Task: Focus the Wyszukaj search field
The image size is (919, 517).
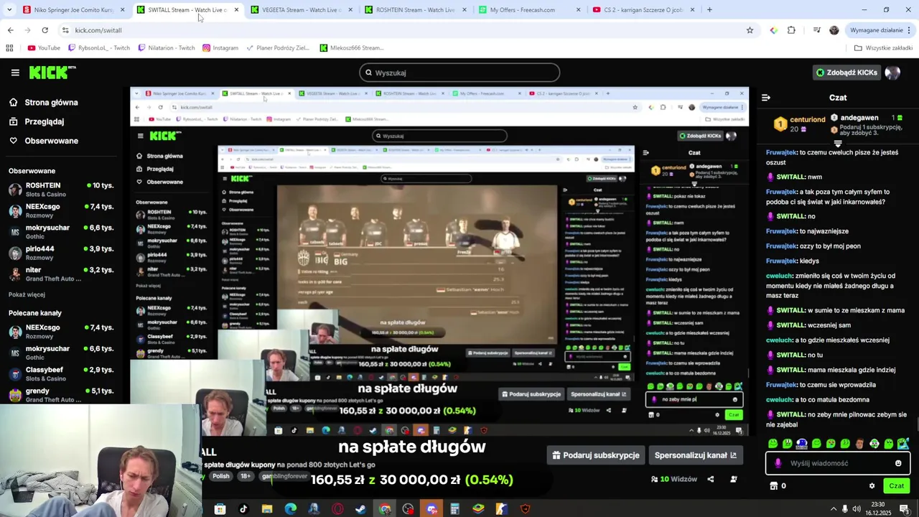Action: 459,73
